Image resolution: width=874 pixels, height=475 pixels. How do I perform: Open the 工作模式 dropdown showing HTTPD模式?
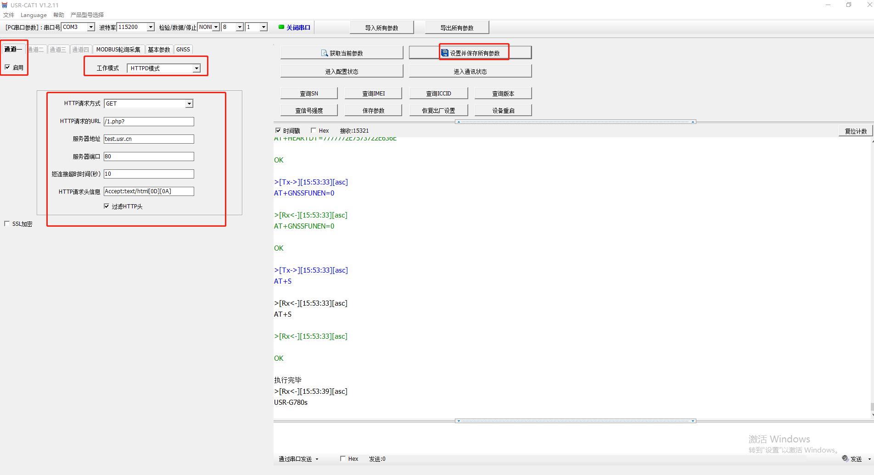pyautogui.click(x=196, y=68)
